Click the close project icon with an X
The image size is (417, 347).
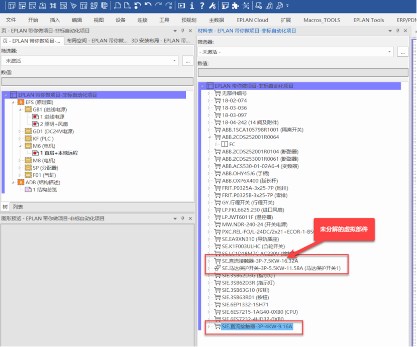(x=33, y=6)
